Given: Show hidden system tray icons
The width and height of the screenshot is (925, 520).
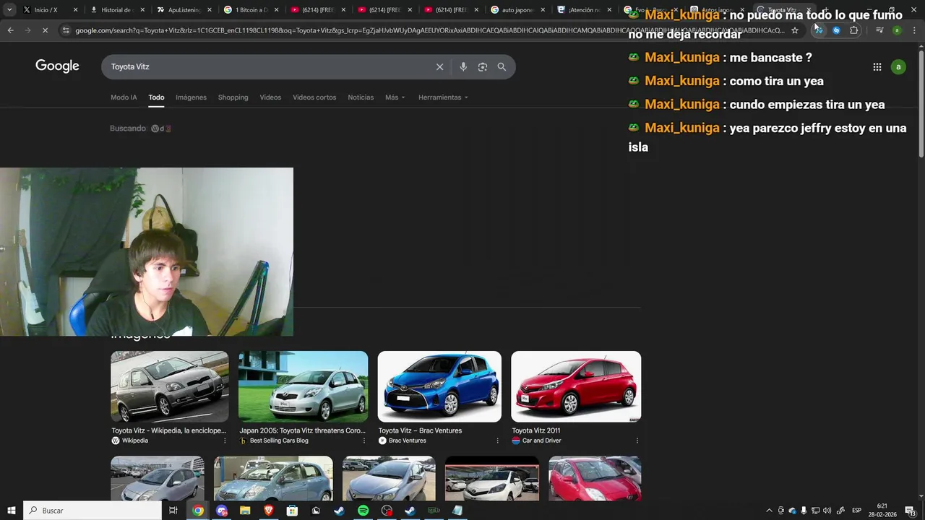Looking at the screenshot, I should pyautogui.click(x=769, y=511).
